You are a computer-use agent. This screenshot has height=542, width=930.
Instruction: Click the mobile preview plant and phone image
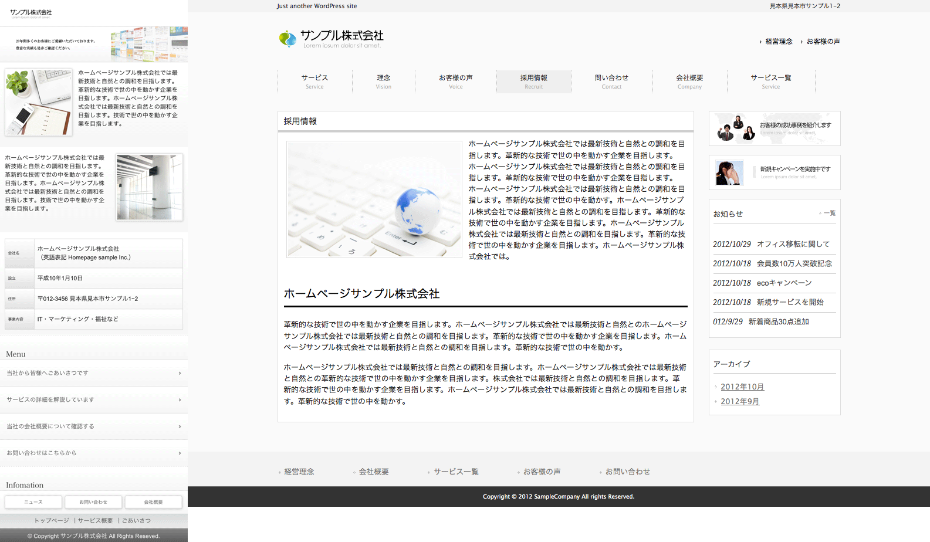coord(39,102)
